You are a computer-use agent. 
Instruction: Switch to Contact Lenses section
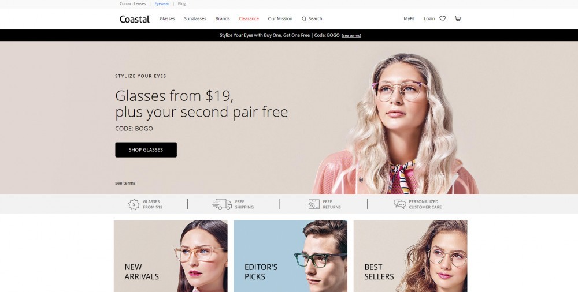tap(133, 3)
